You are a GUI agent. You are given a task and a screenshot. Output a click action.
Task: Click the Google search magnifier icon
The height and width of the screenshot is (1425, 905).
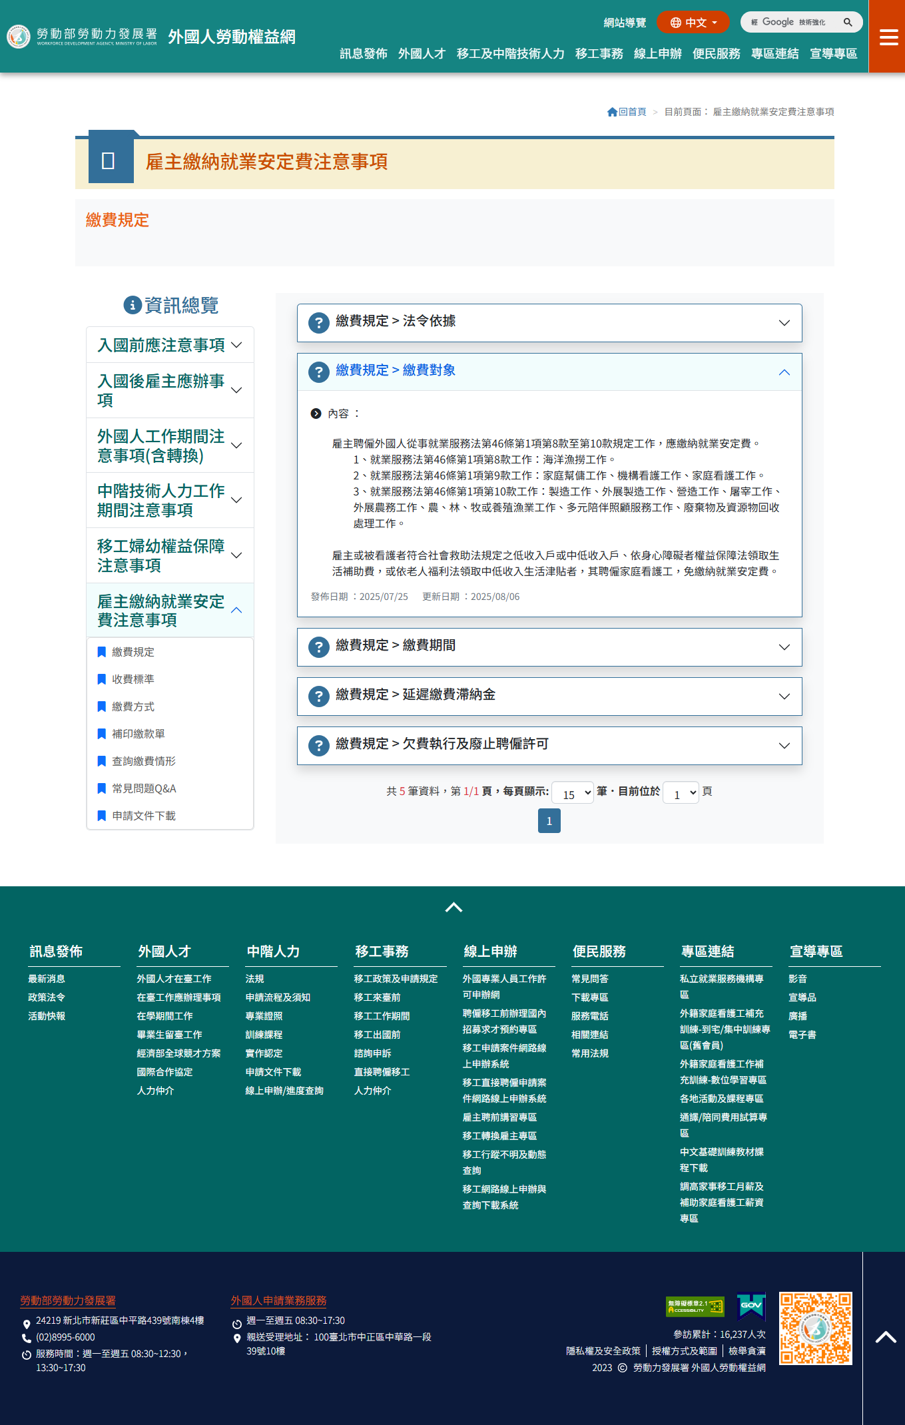pos(848,23)
